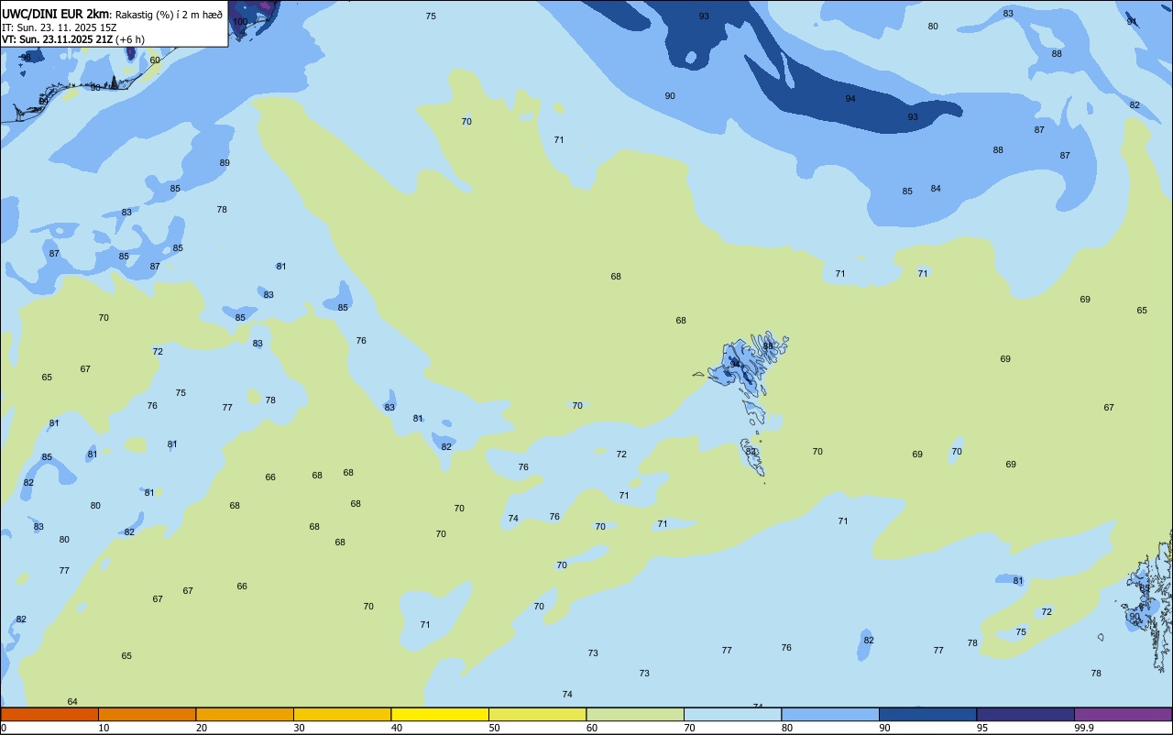Pick the dark blue 90–95 legend segment
Viewport: 1173px width, 735px height.
coord(927,714)
